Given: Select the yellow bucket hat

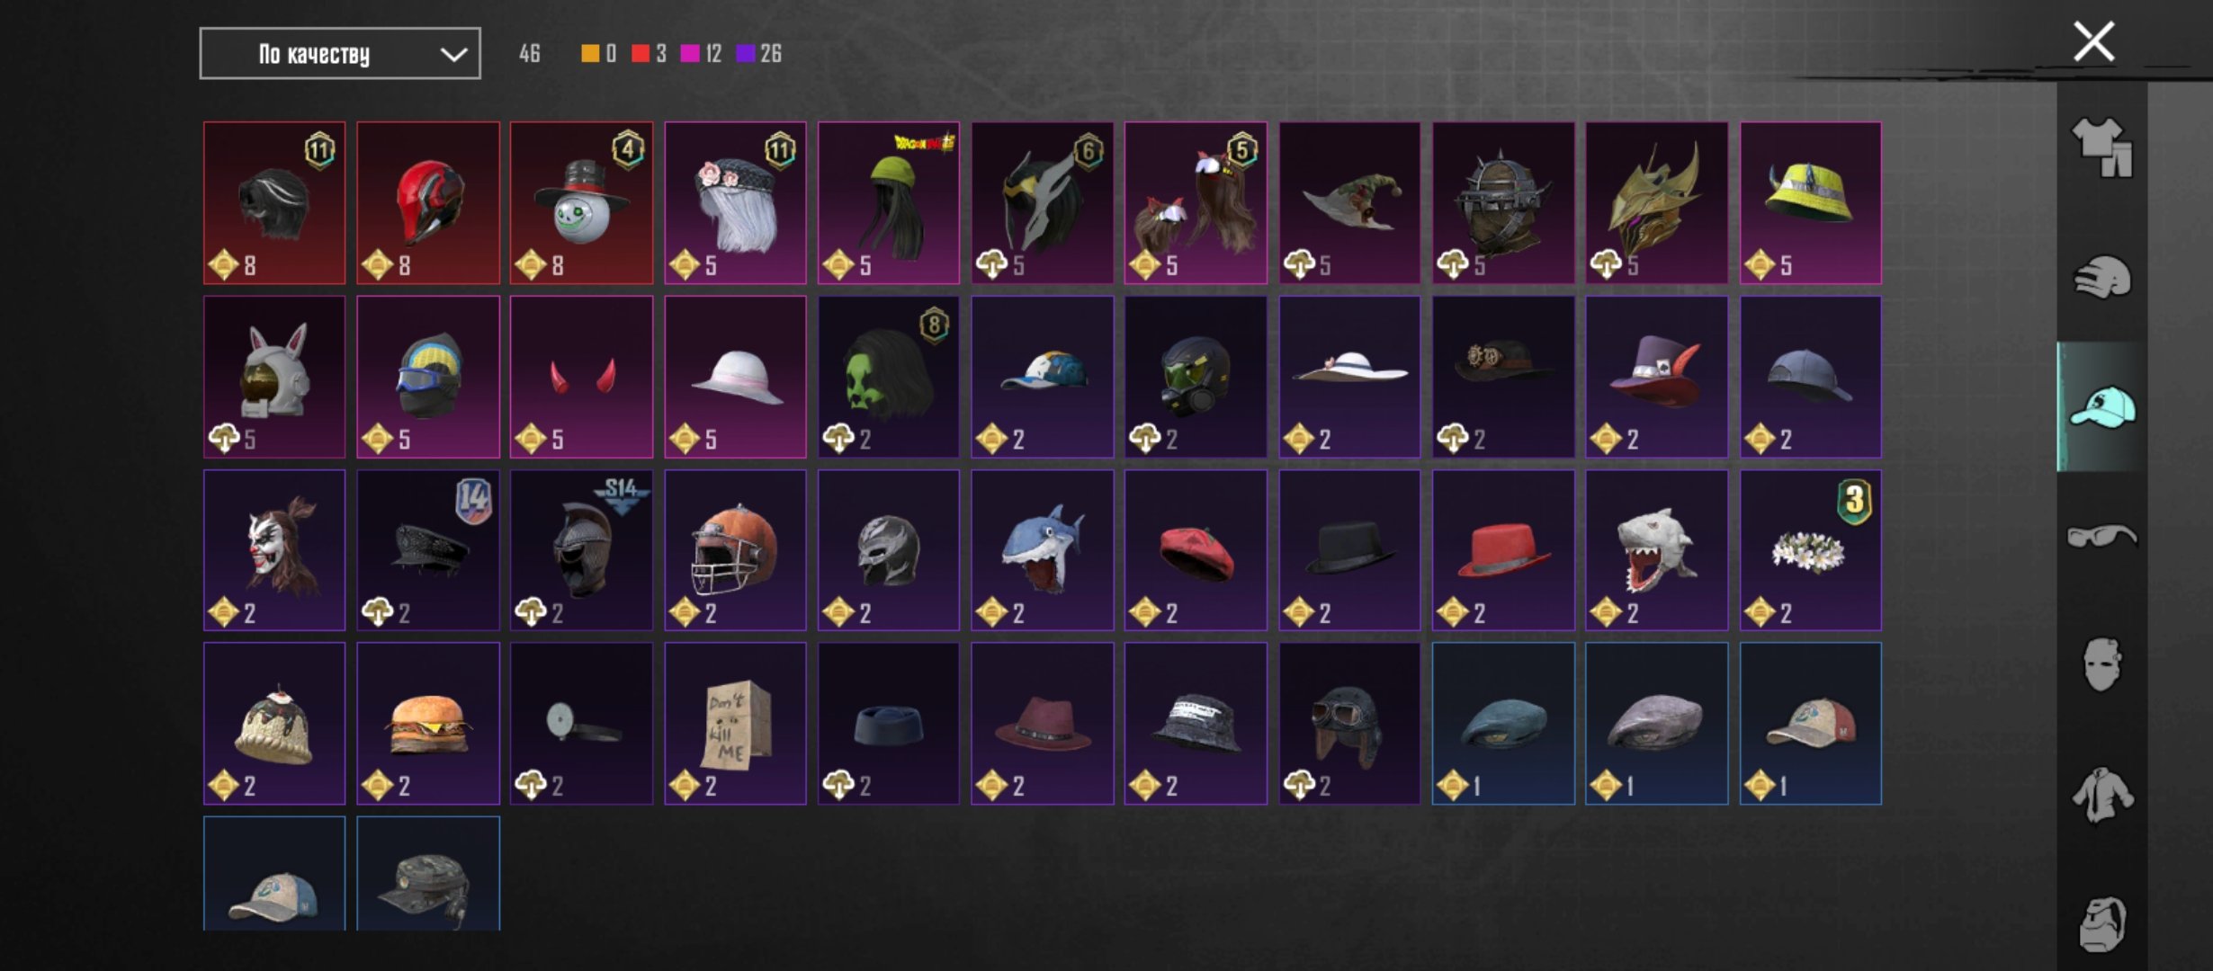Looking at the screenshot, I should (x=1810, y=203).
